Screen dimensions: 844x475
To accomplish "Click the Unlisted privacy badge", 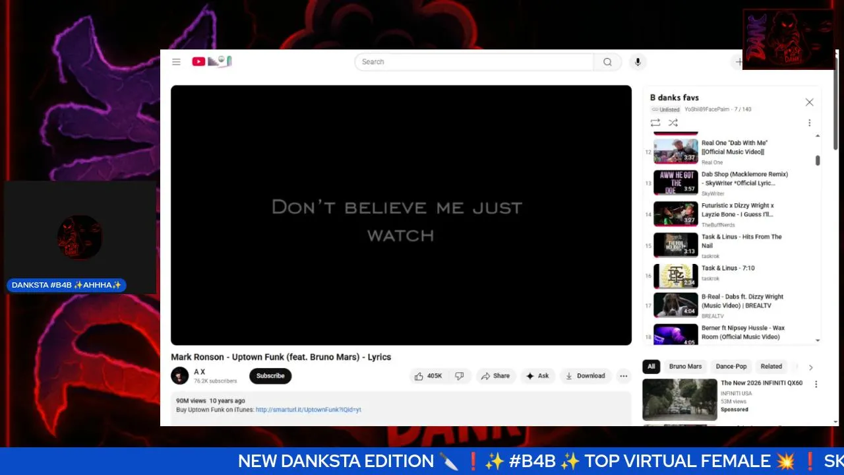I will pyautogui.click(x=665, y=110).
